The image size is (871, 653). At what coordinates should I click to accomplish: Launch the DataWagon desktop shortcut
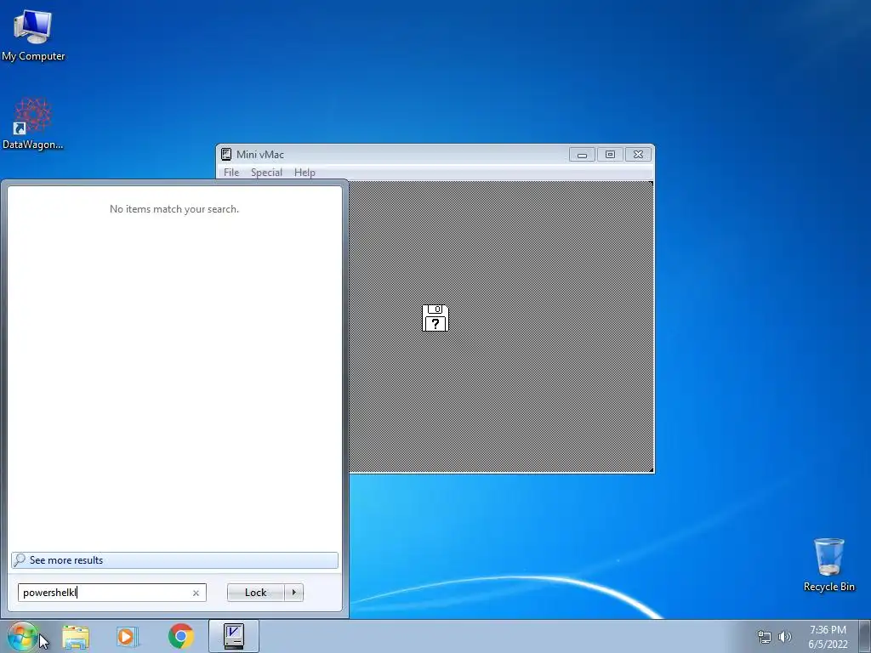pyautogui.click(x=33, y=123)
